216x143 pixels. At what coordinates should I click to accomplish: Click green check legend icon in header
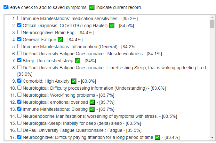click(x=92, y=7)
